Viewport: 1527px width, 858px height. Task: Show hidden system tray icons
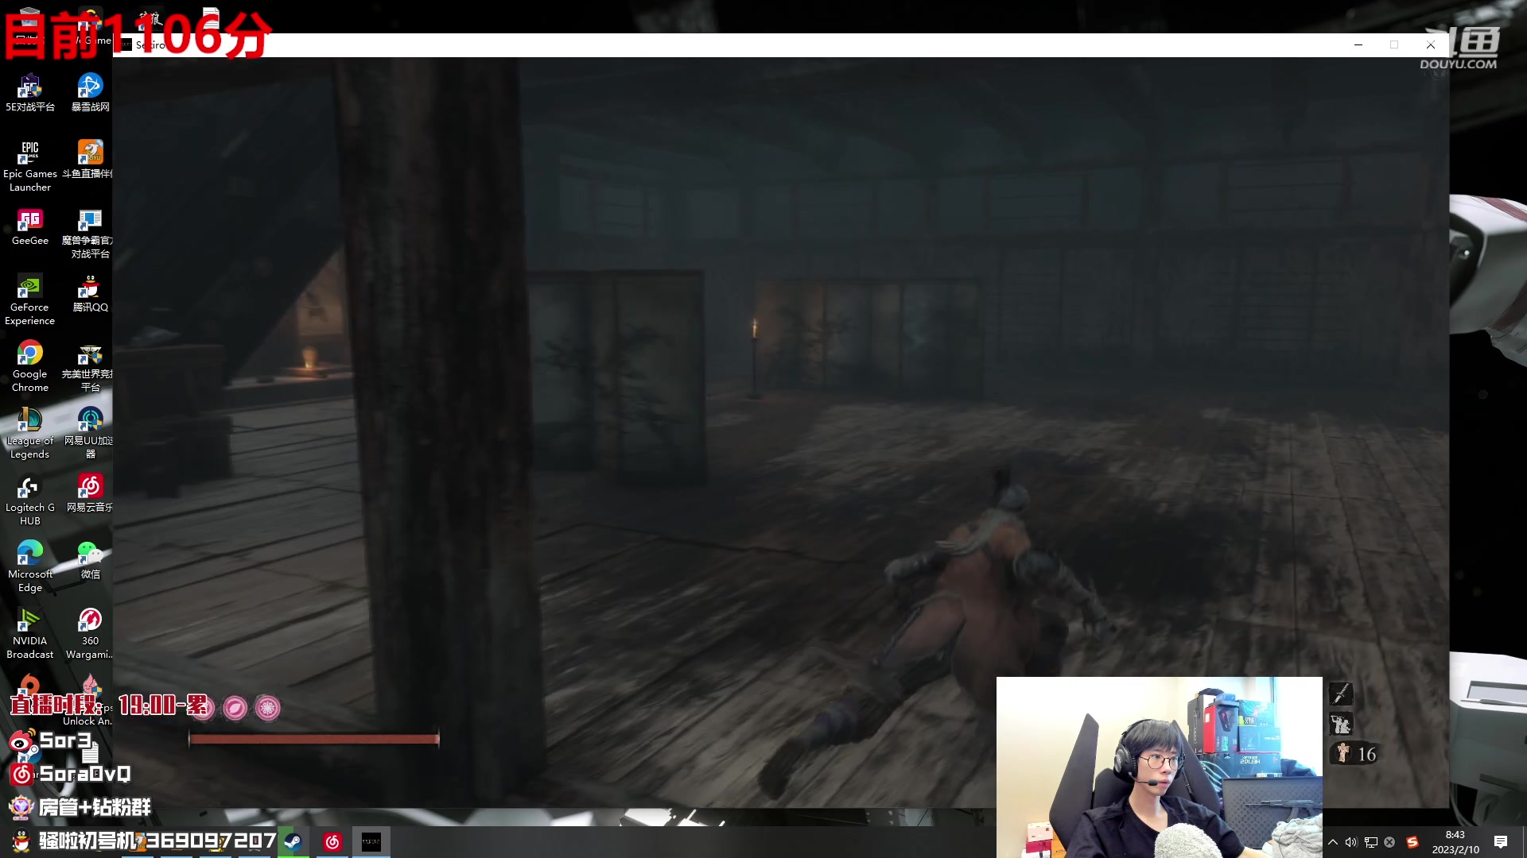coord(1333,842)
